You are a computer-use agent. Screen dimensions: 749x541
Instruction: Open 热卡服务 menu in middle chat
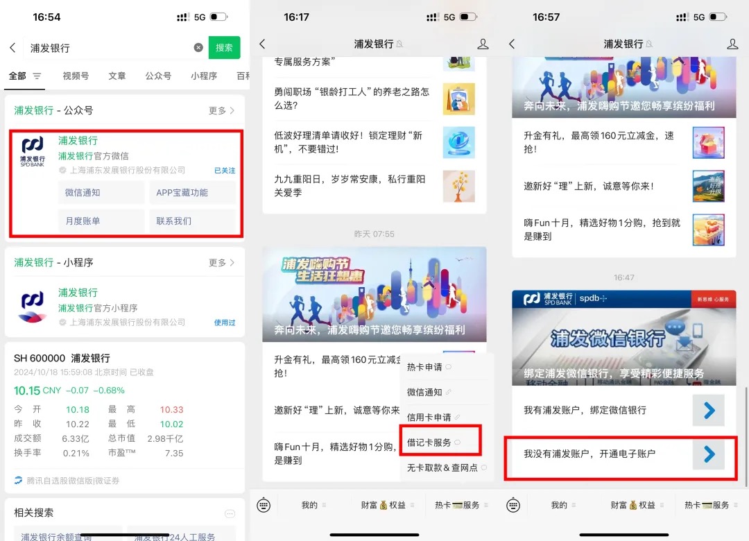461,505
